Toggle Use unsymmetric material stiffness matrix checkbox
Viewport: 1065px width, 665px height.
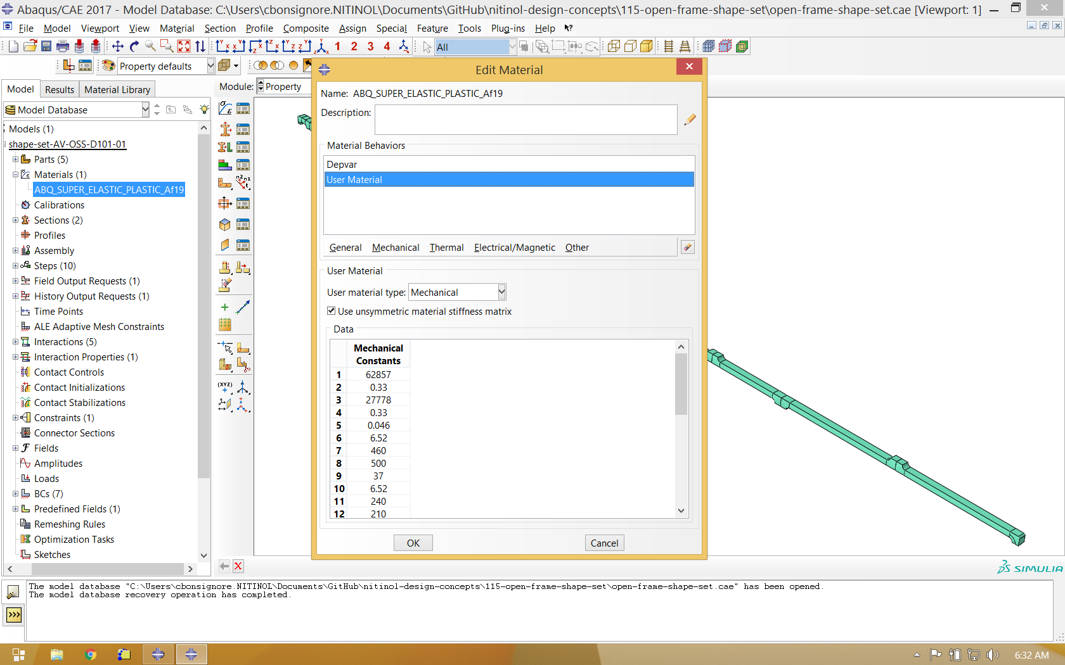[331, 310]
